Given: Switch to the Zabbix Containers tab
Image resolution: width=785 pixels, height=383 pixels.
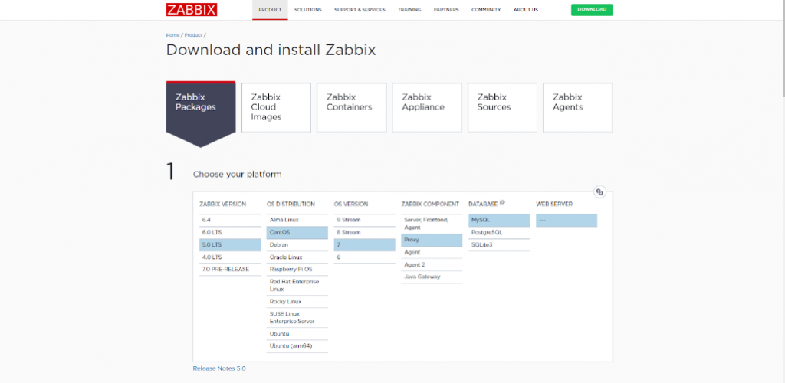Looking at the screenshot, I should pos(351,107).
